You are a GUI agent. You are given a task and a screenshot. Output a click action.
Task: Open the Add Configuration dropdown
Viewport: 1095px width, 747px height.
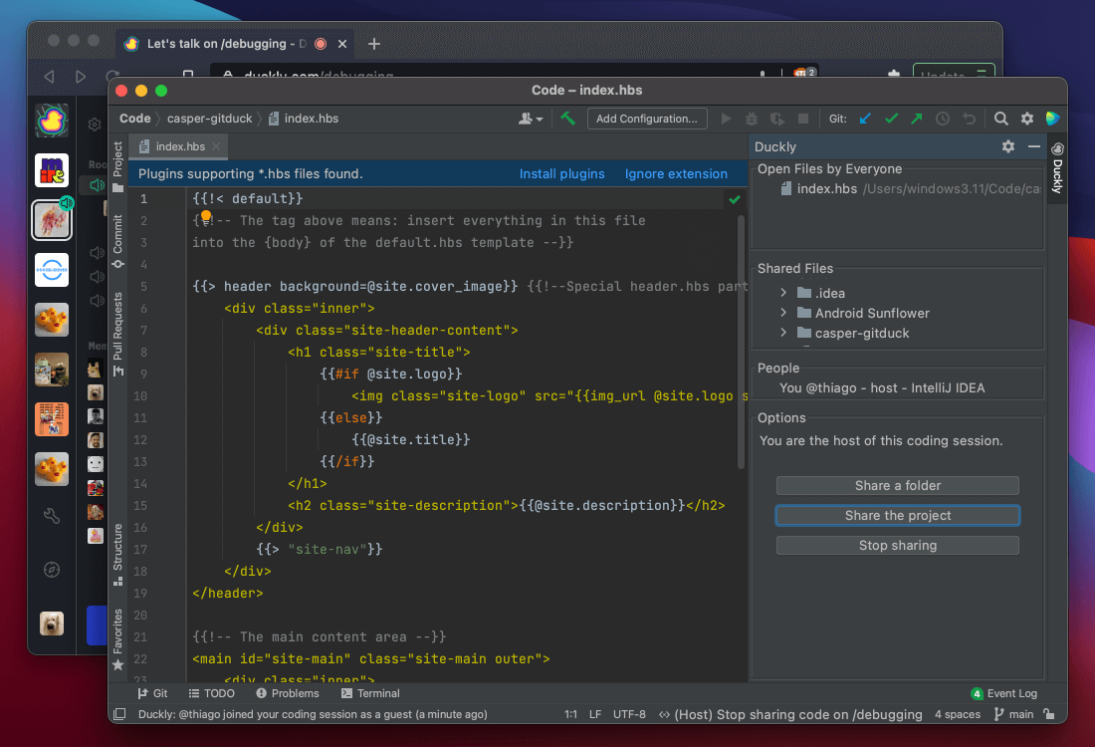pyautogui.click(x=647, y=119)
